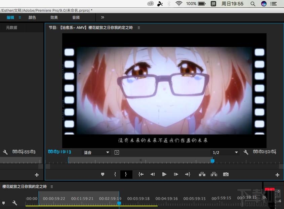
Task: Open Program Monitor settings with the wrench icon
Action: pyautogui.click(x=246, y=152)
